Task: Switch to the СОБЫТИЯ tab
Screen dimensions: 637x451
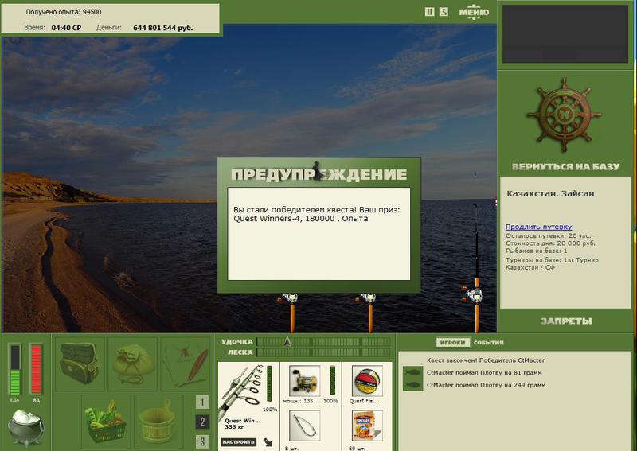Action: pos(488,343)
